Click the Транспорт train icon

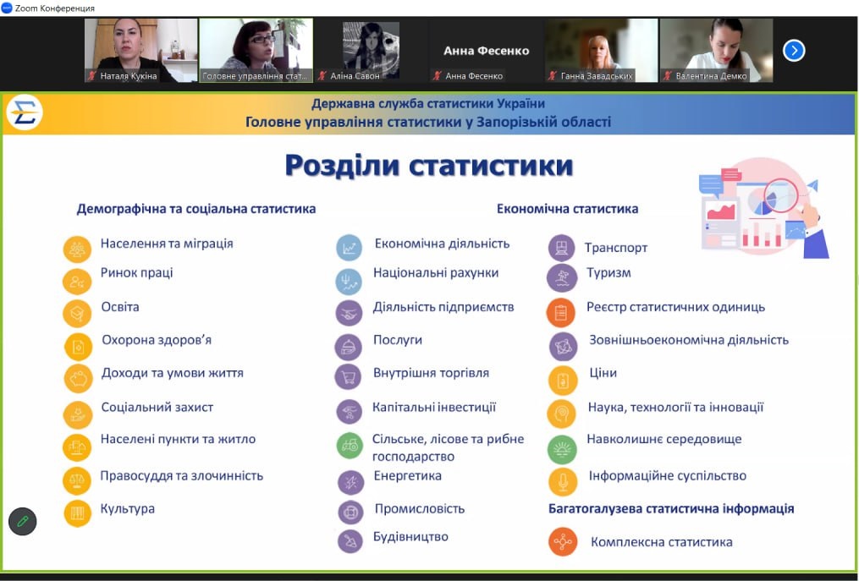(562, 248)
